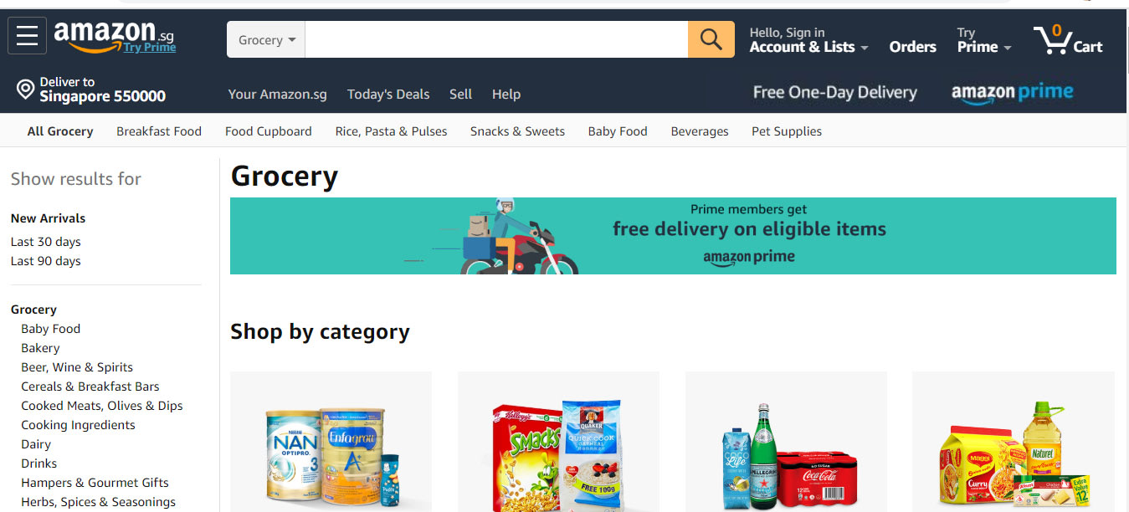Open the baby formula category image
The height and width of the screenshot is (512, 1129).
[331, 442]
